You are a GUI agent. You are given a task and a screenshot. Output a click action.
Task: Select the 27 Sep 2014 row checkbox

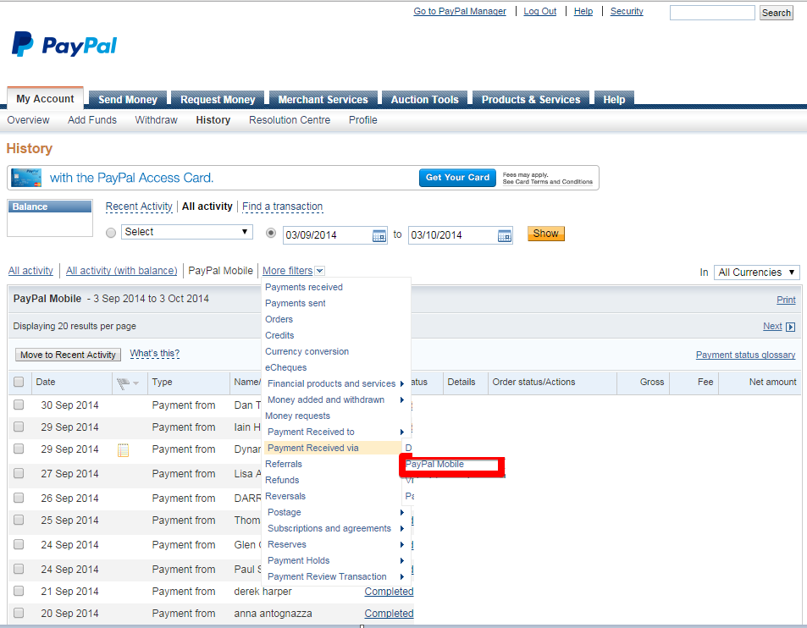19,473
